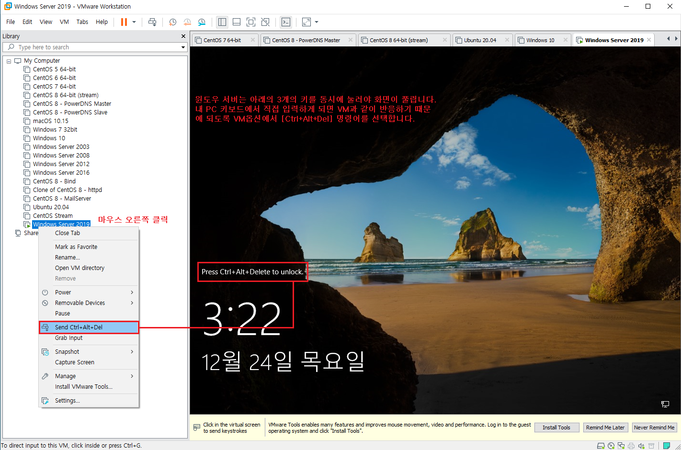
Task: Select Windows 7 32bit in the library
Action: pos(55,130)
